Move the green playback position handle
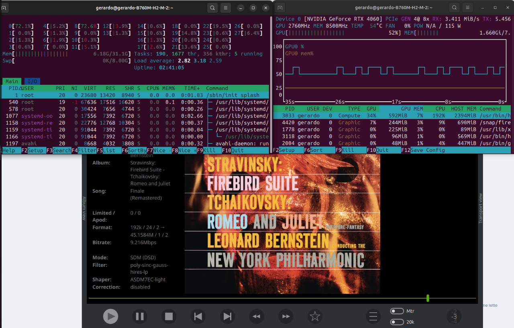The height and width of the screenshot is (328, 514). 428,298
